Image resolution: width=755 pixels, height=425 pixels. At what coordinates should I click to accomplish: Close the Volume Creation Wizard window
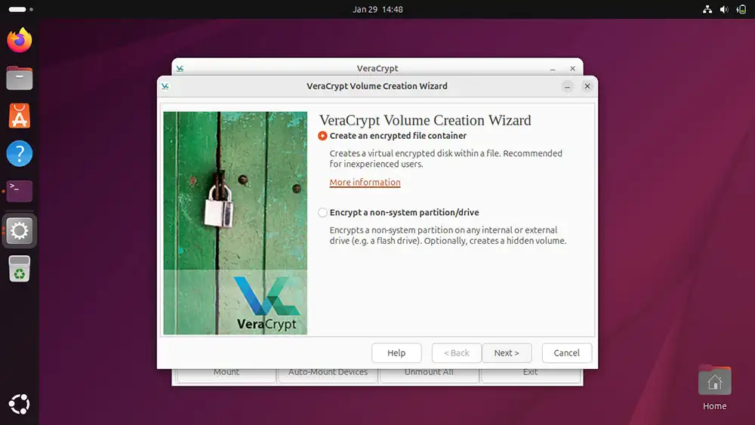pyautogui.click(x=587, y=86)
